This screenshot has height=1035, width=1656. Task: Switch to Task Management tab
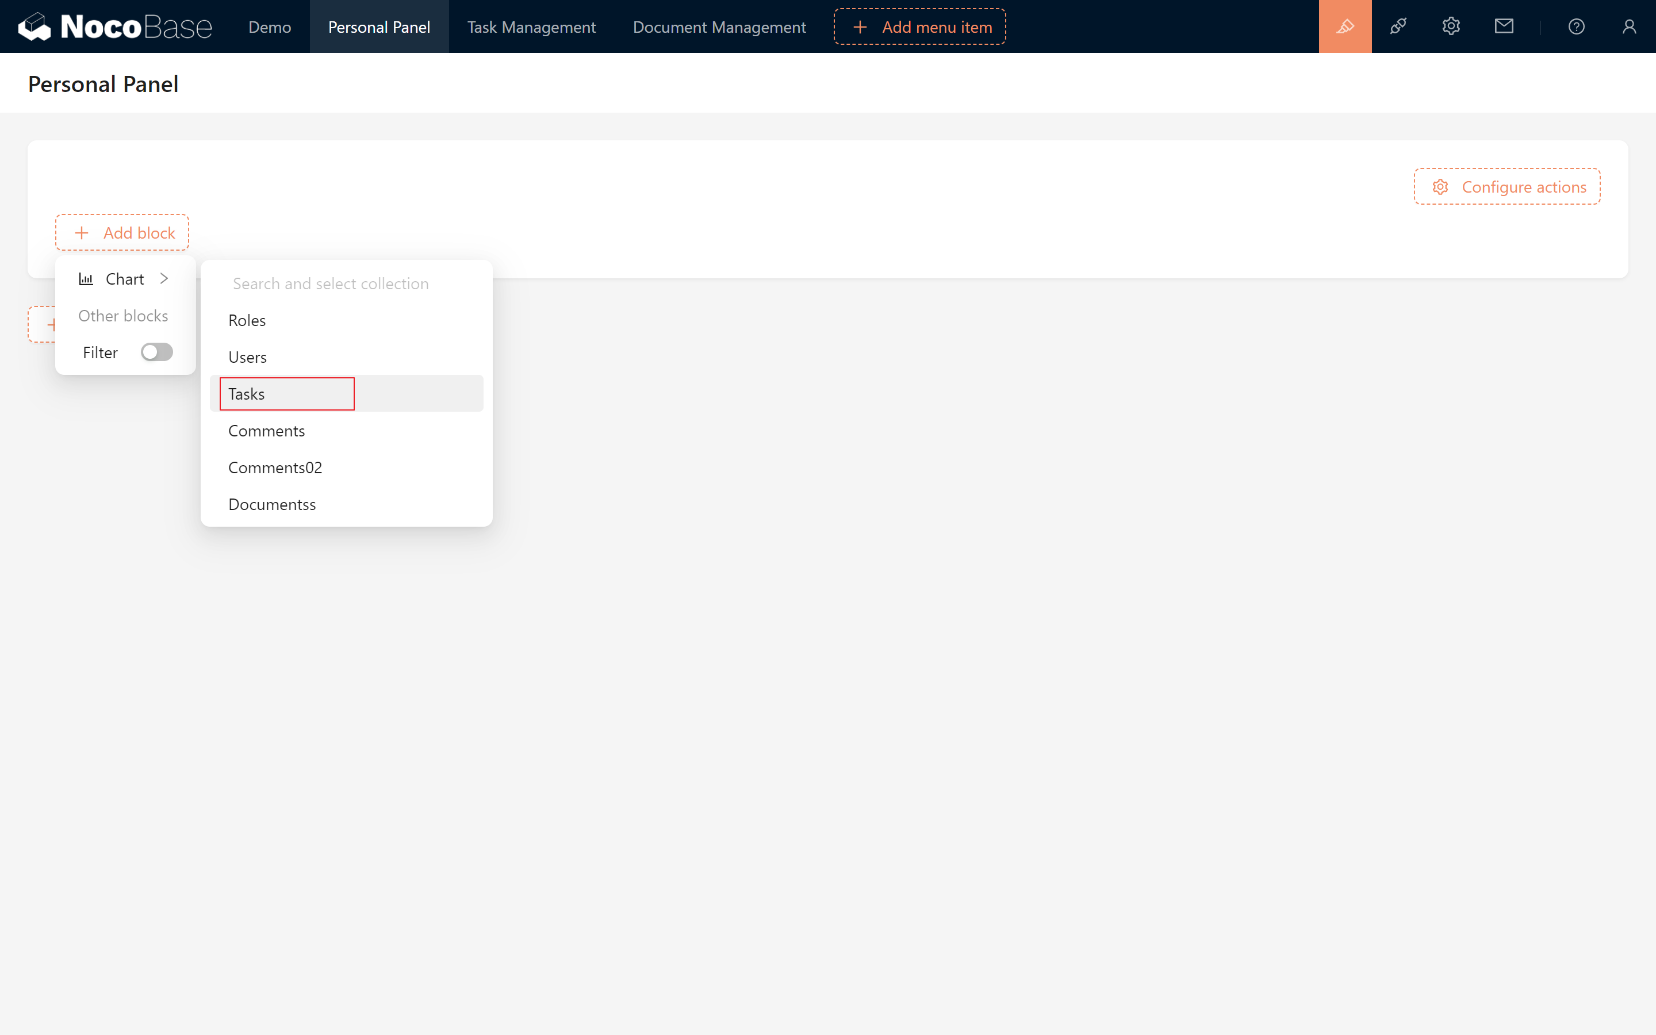pyautogui.click(x=531, y=26)
